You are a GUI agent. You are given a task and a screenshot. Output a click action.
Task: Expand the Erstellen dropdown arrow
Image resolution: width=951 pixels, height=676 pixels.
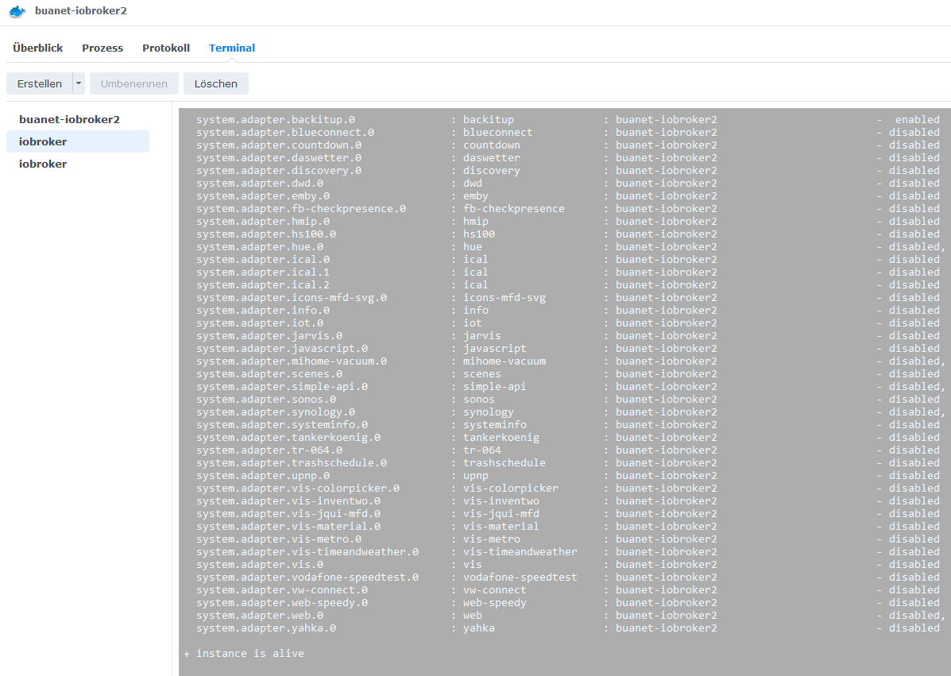79,83
